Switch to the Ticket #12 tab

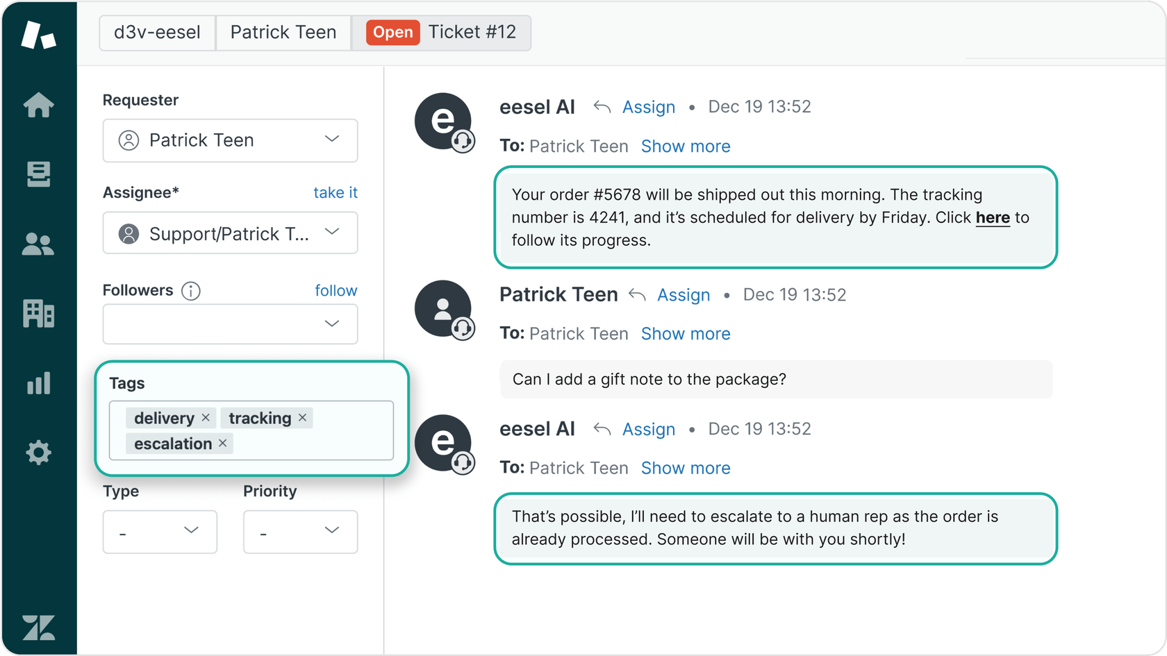pos(472,32)
